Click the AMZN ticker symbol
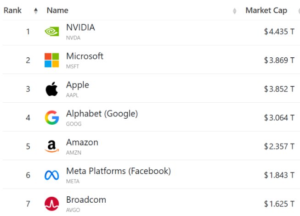 (73, 152)
